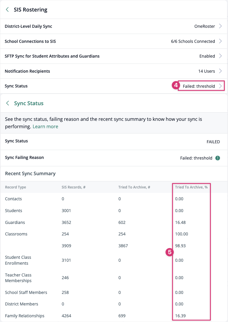Select Notification Recipients row
The width and height of the screenshot is (228, 322).
coord(114,71)
